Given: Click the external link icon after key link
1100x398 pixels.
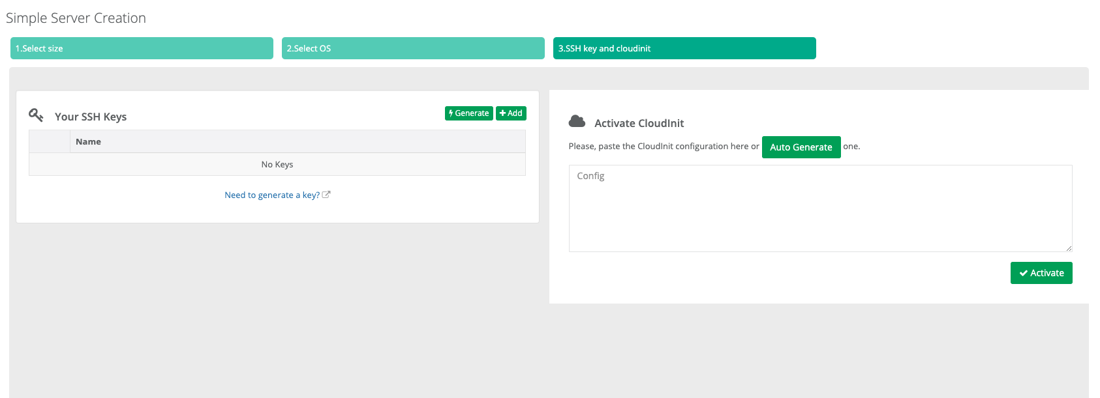Looking at the screenshot, I should click(x=326, y=195).
